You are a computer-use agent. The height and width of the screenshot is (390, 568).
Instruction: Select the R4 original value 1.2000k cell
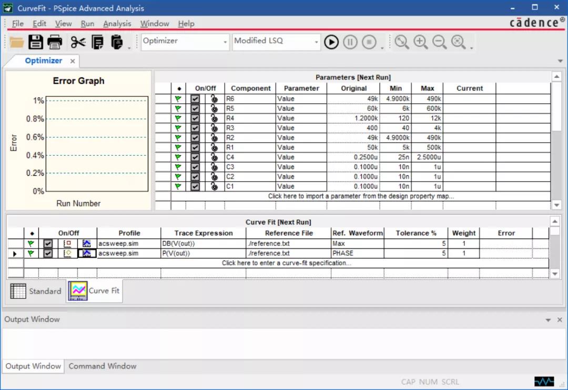(x=353, y=118)
